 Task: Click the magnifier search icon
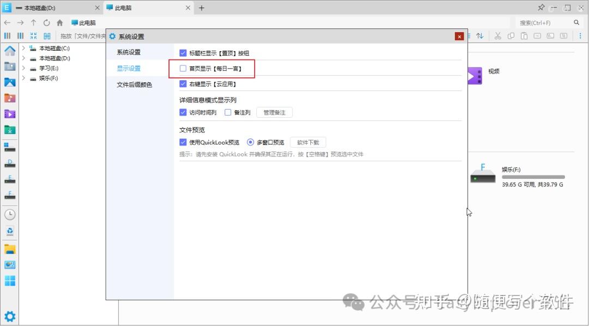[x=576, y=22]
